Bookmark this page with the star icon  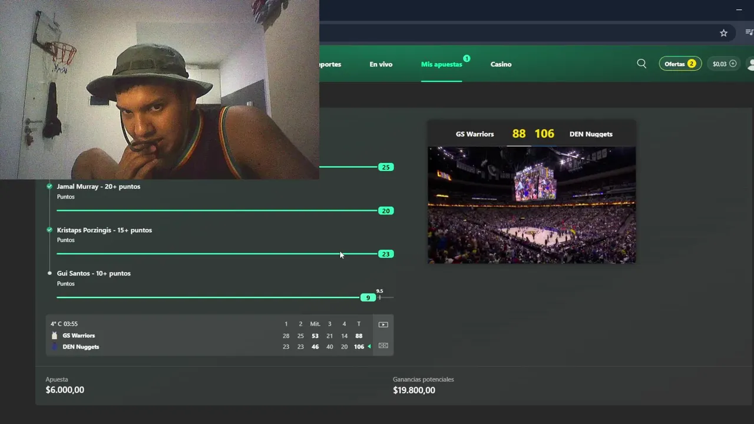coord(723,33)
